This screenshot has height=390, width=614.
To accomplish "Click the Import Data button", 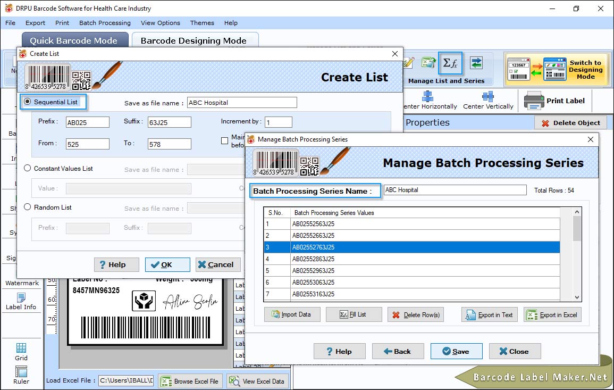I will point(292,314).
